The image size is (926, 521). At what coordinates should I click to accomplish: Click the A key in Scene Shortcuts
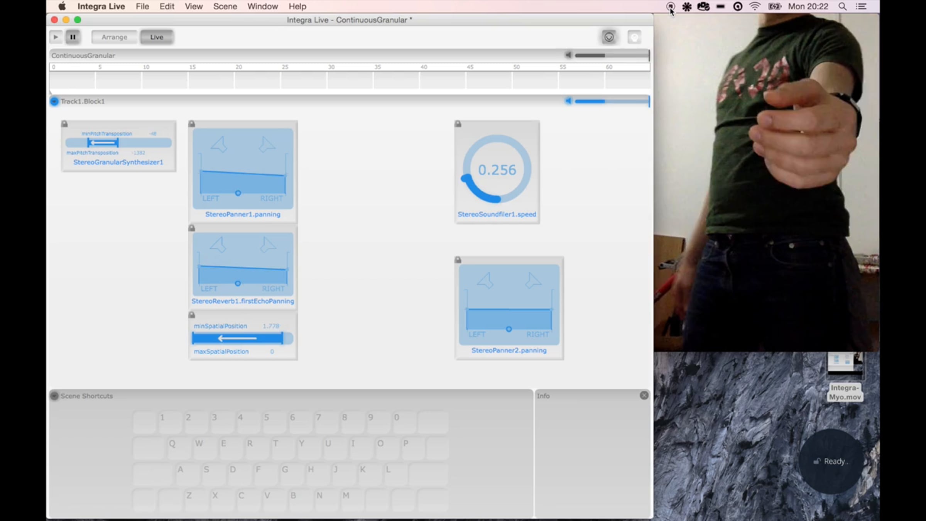(x=188, y=474)
